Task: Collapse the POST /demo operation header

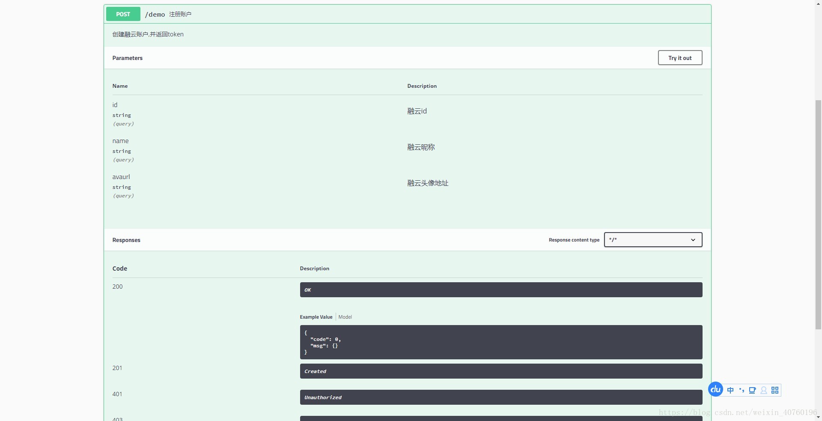Action: tap(407, 14)
